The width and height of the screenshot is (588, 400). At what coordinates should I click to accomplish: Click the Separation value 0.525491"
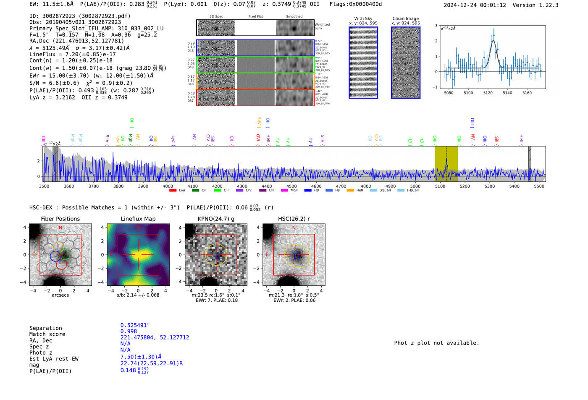tap(135, 325)
